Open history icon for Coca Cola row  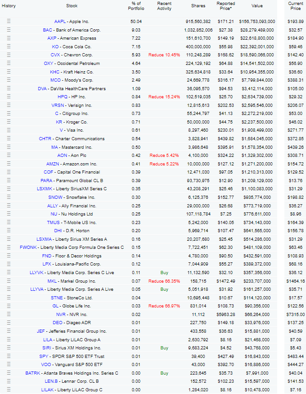9,46
